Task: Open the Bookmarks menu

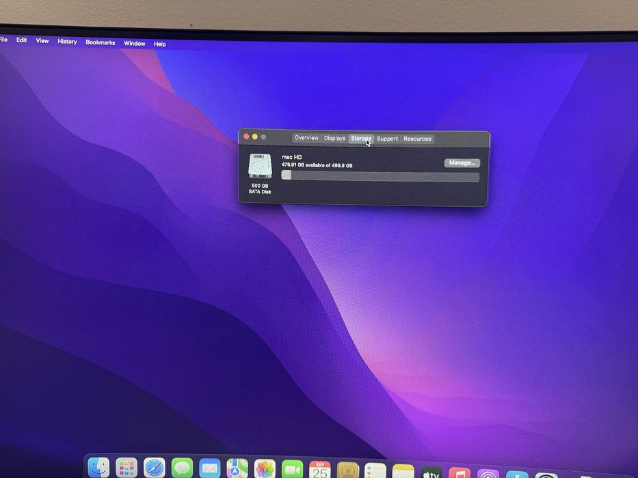Action: (x=100, y=42)
